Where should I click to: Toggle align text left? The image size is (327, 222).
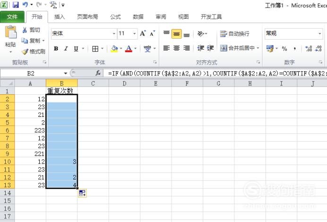tap(166, 48)
